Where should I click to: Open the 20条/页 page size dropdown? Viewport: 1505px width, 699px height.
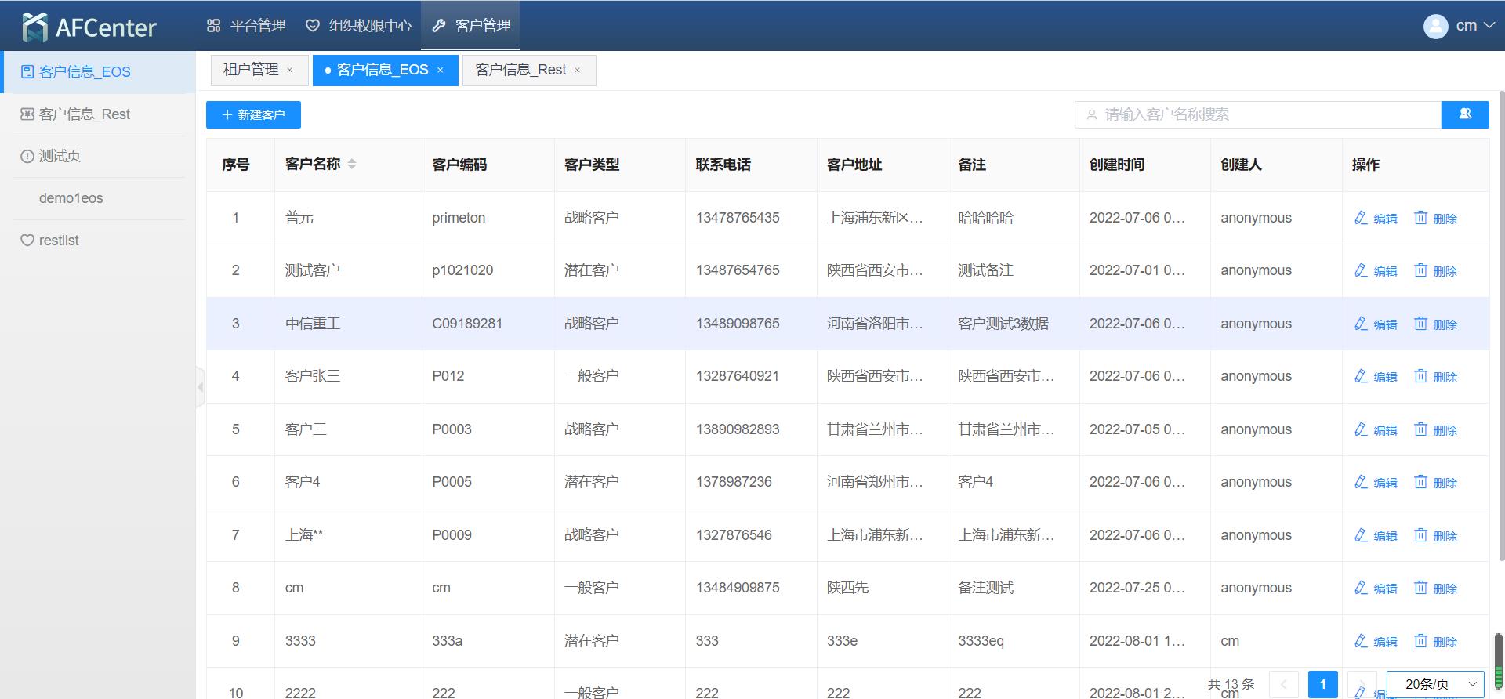(x=1435, y=684)
